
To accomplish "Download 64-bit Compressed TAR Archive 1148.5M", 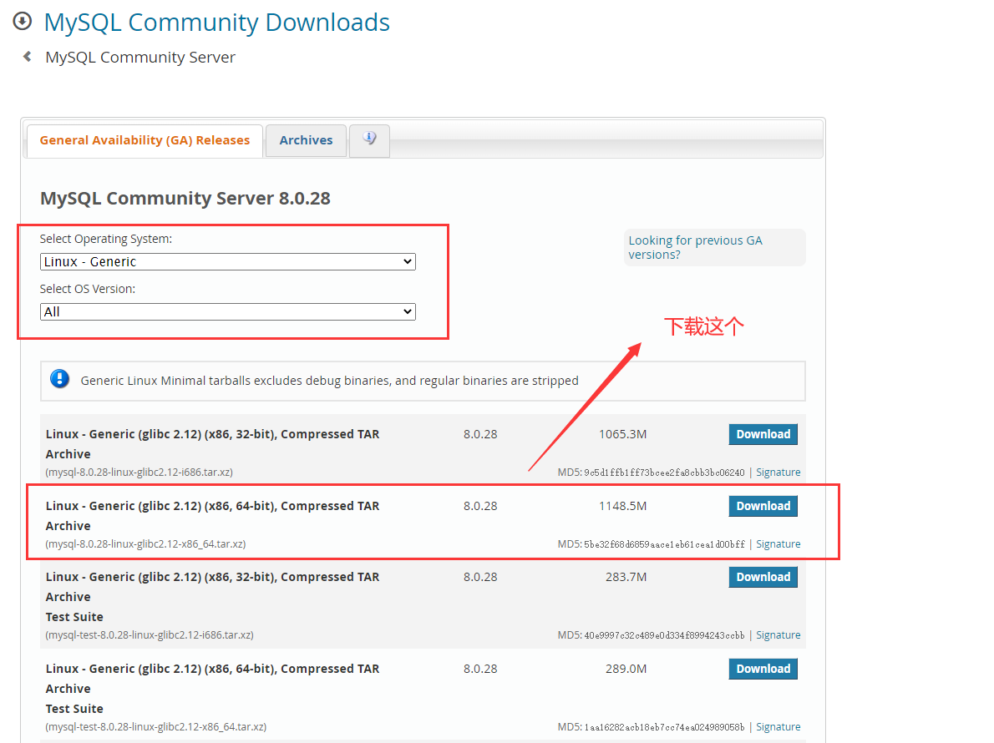I will (x=763, y=505).
